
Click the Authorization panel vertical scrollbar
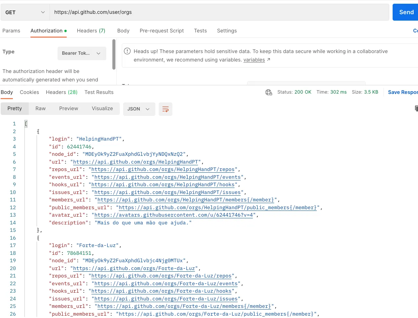[114, 54]
